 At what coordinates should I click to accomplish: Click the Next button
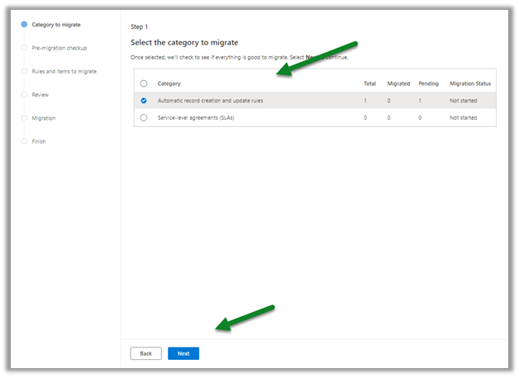coord(183,353)
